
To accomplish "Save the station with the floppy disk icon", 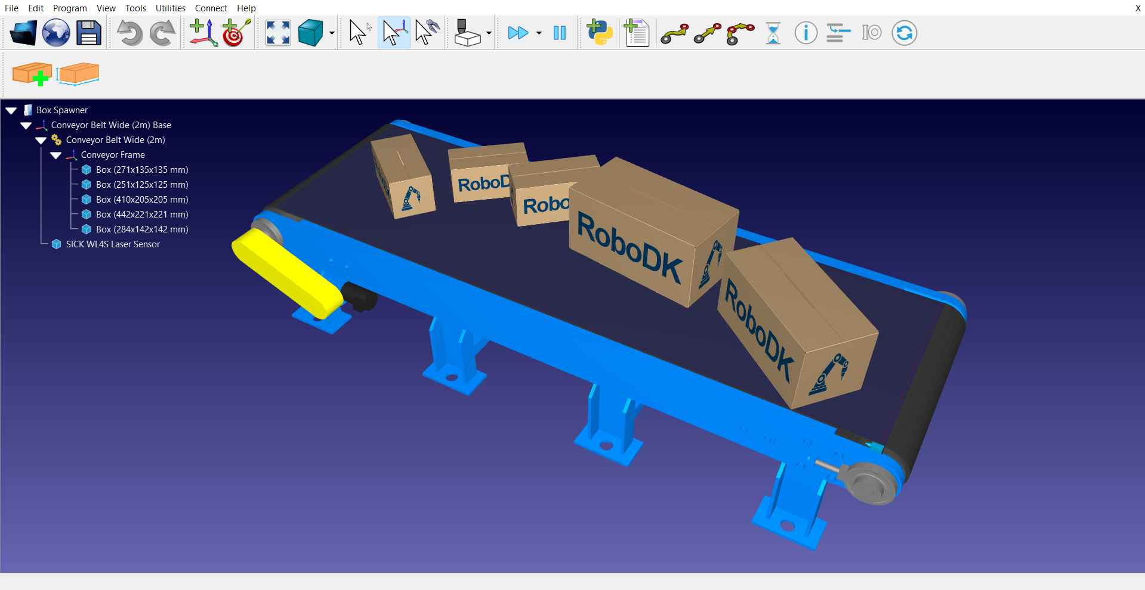I will coord(89,33).
